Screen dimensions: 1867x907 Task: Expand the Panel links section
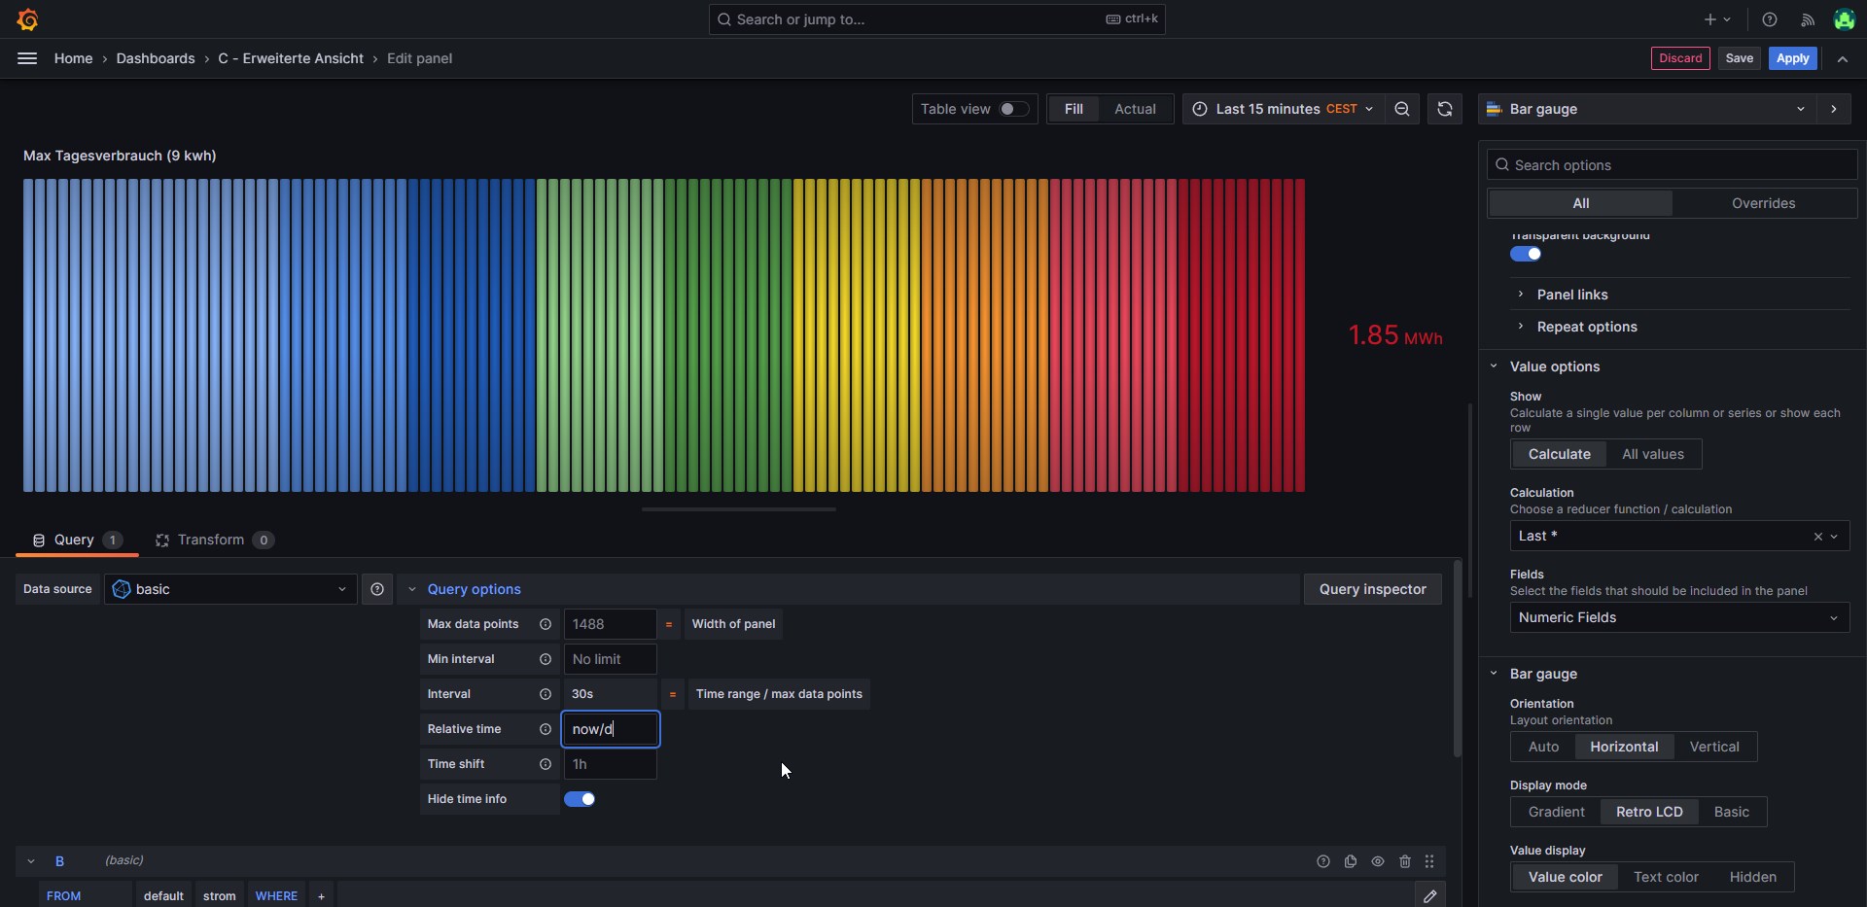pos(1571,295)
